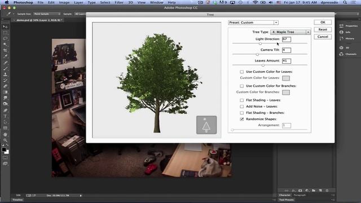
Task: Select the Gradient tool
Action: coord(5,92)
